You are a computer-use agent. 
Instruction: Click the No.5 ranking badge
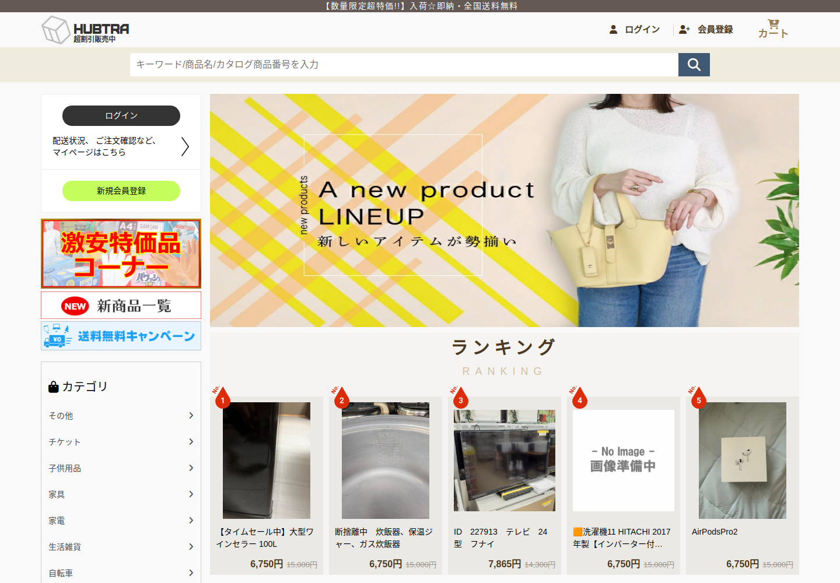tap(698, 398)
